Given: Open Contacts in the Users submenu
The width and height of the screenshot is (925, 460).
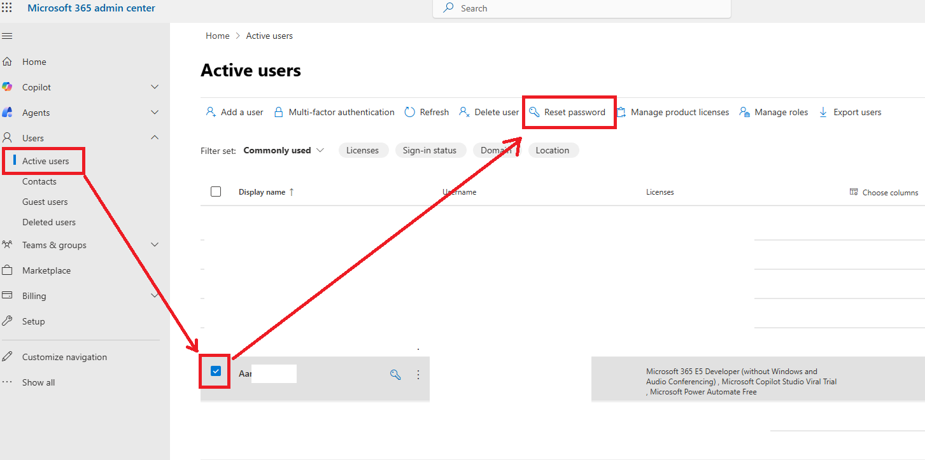Looking at the screenshot, I should (x=39, y=181).
